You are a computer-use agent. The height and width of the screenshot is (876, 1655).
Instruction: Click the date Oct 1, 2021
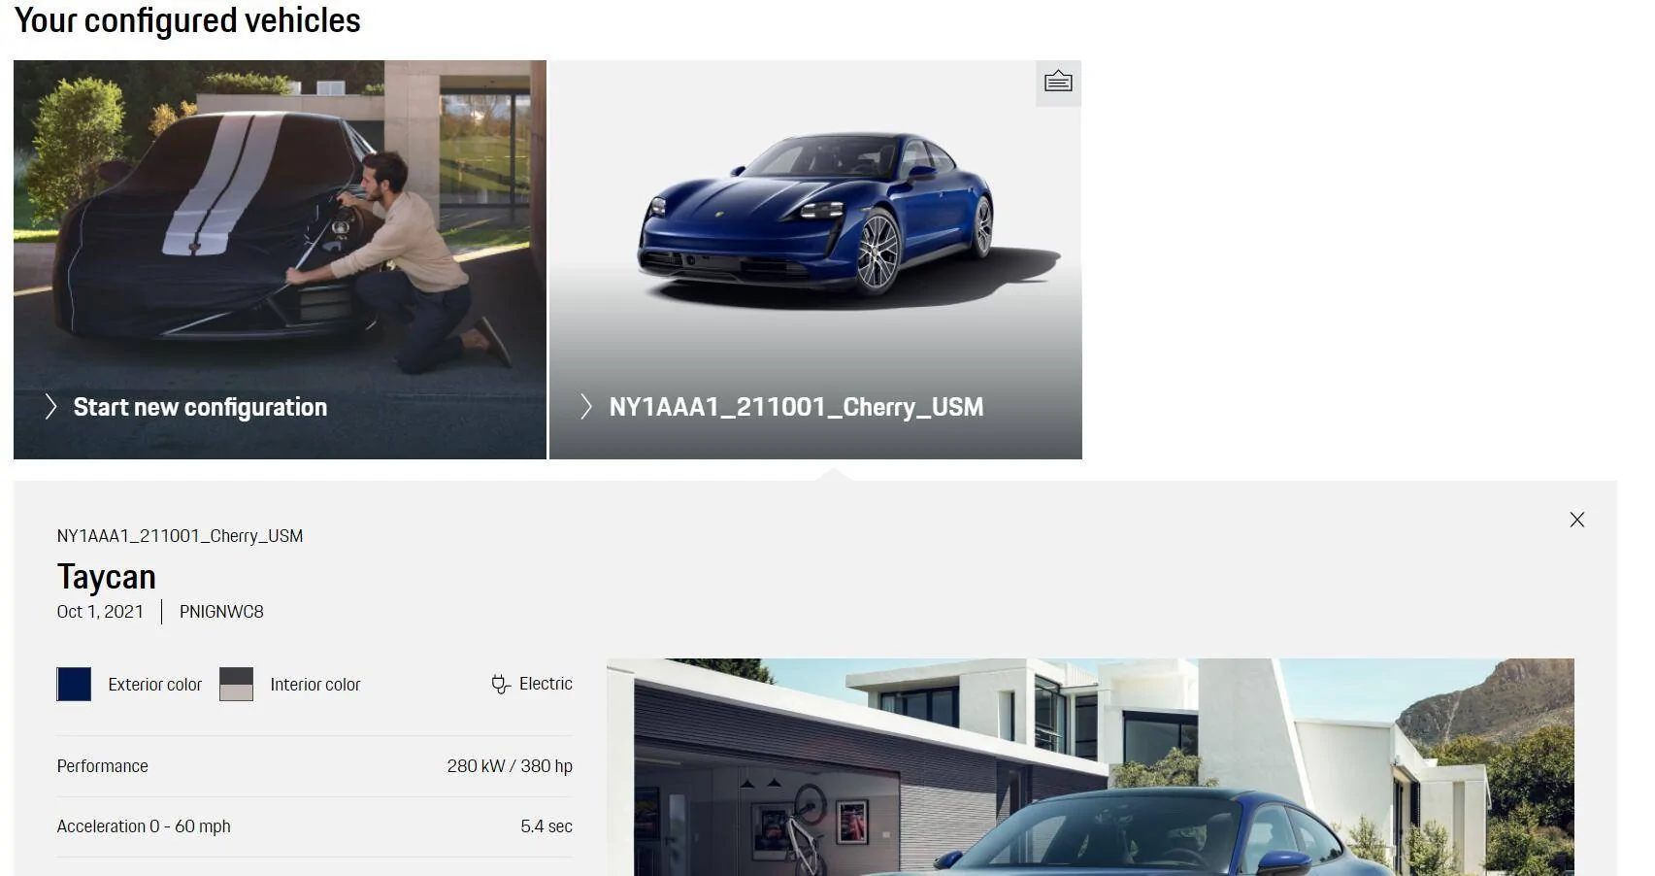pyautogui.click(x=100, y=612)
